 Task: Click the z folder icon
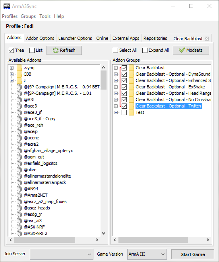(19, 80)
